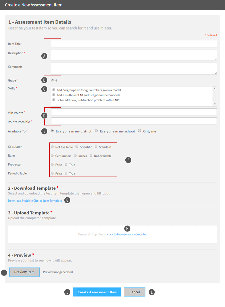Click the Comments area resize grip
The width and height of the screenshot is (225, 307).
pyautogui.click(x=215, y=73)
